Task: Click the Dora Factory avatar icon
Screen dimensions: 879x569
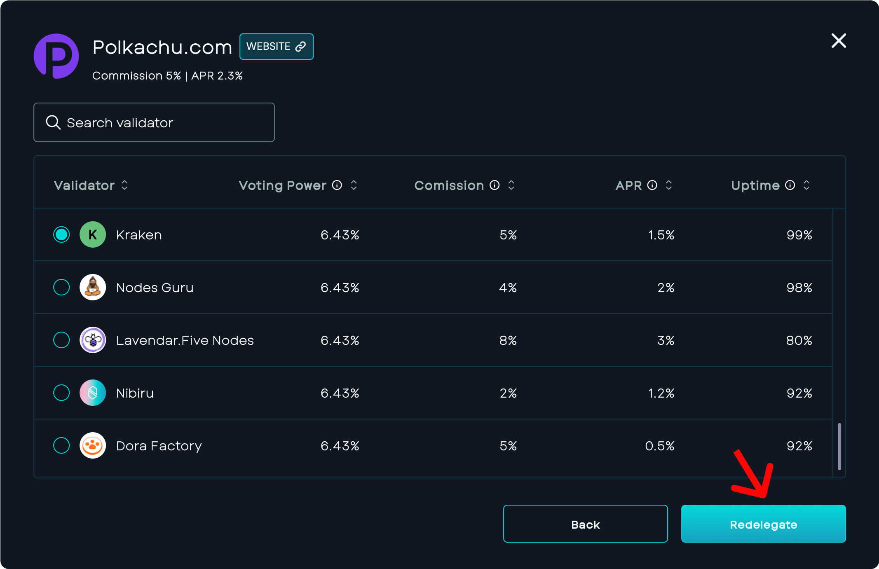Action: click(93, 445)
